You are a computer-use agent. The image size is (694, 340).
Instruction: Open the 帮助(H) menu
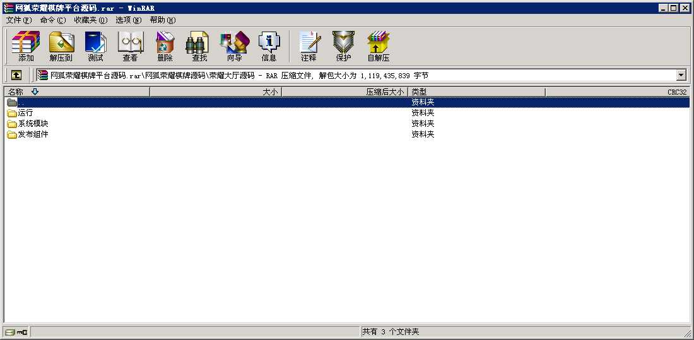pos(162,20)
